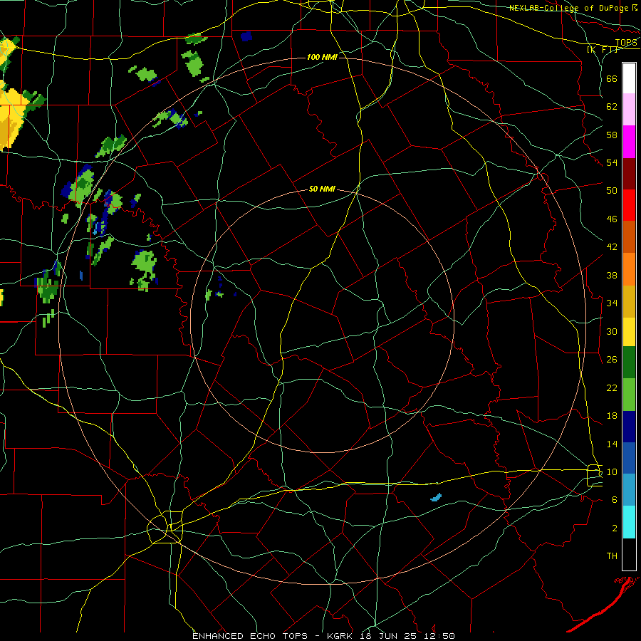Image resolution: width=641 pixels, height=641 pixels.
Task: Click the 58 value on the scale
Action: pyautogui.click(x=612, y=135)
